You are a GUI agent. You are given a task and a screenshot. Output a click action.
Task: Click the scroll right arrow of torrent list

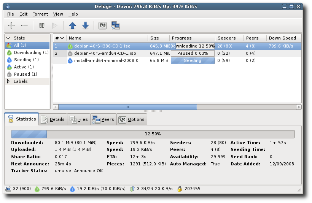pos(299,107)
